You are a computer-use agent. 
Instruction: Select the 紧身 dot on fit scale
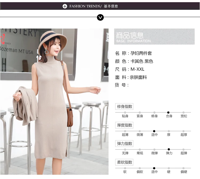click(x=140, y=112)
